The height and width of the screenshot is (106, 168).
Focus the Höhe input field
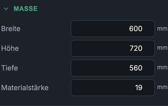(x=113, y=48)
